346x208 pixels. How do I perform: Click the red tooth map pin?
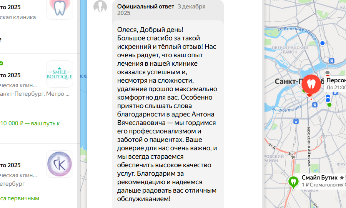click(x=311, y=85)
